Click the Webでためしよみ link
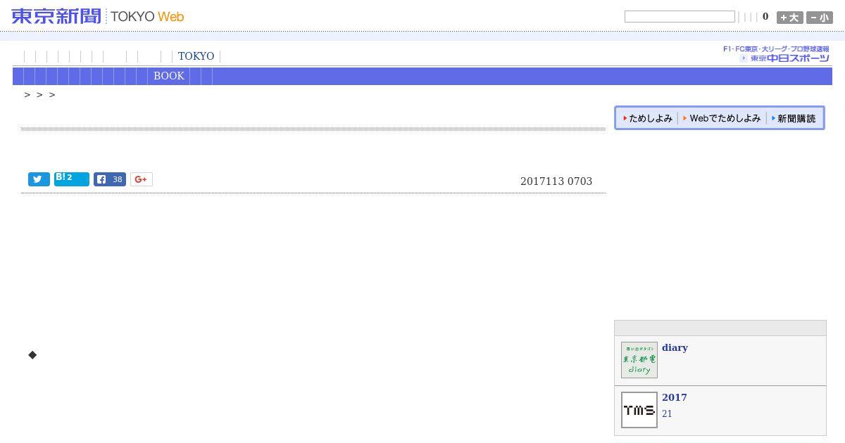The width and height of the screenshot is (845, 443). [722, 118]
